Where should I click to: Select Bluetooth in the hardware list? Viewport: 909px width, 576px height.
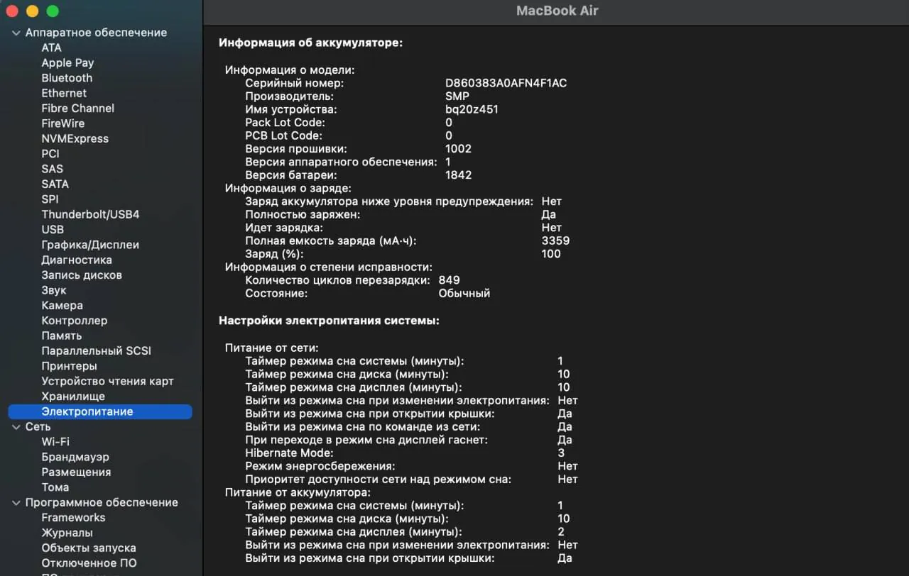[x=67, y=78]
